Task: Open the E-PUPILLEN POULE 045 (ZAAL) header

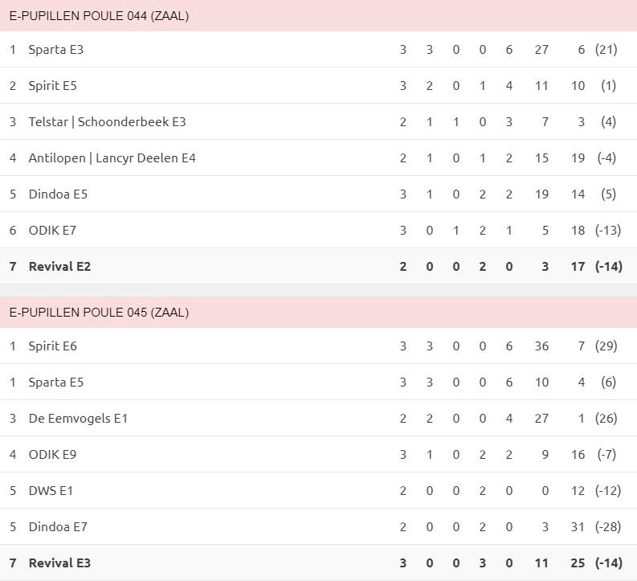Action: coord(318,312)
